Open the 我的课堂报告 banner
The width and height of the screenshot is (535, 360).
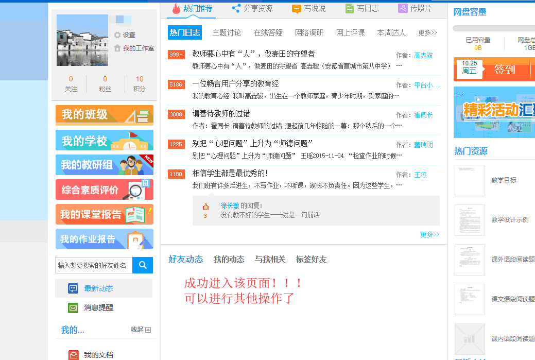coord(105,214)
